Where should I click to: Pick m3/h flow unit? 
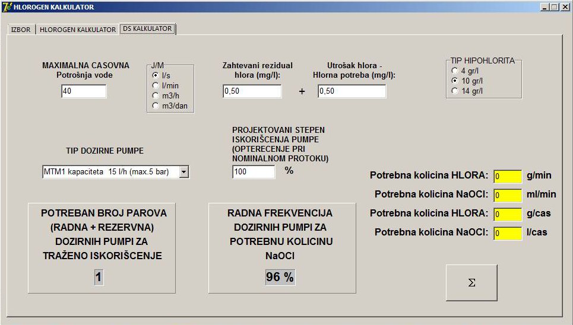pyautogui.click(x=166, y=95)
